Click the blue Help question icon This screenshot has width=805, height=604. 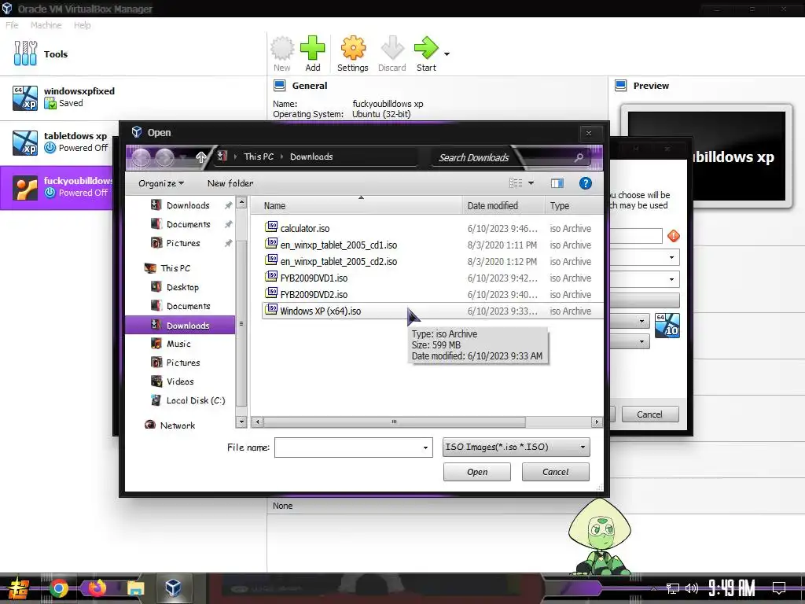coord(585,183)
